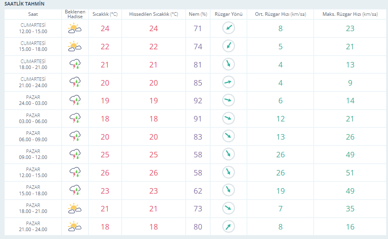Click partly cloudy icon for Cumartesi 15.00 - 18.00
Viewport: 388px width, 239px height.
pos(75,47)
